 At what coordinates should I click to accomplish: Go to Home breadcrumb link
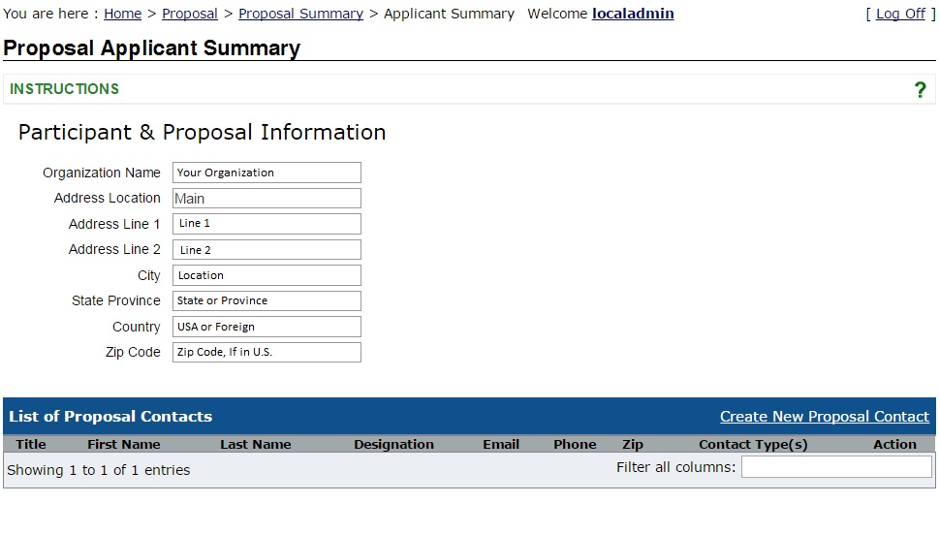coord(122,14)
